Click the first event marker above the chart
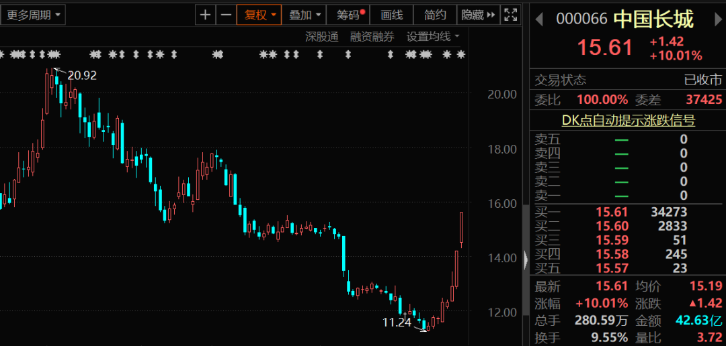The width and height of the screenshot is (726, 346). click(x=2, y=54)
